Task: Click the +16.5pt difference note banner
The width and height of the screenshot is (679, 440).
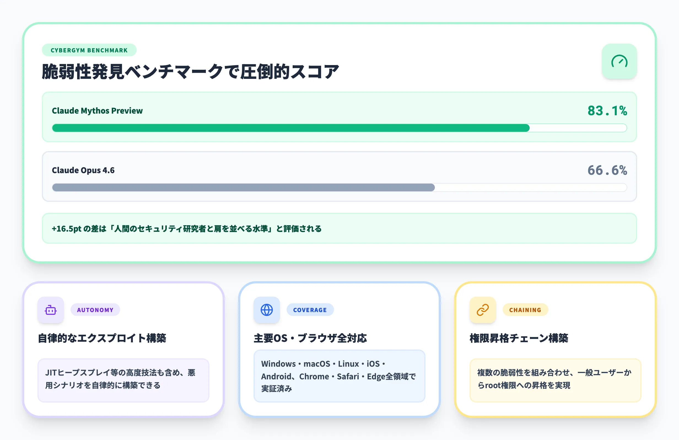Action: (x=339, y=229)
